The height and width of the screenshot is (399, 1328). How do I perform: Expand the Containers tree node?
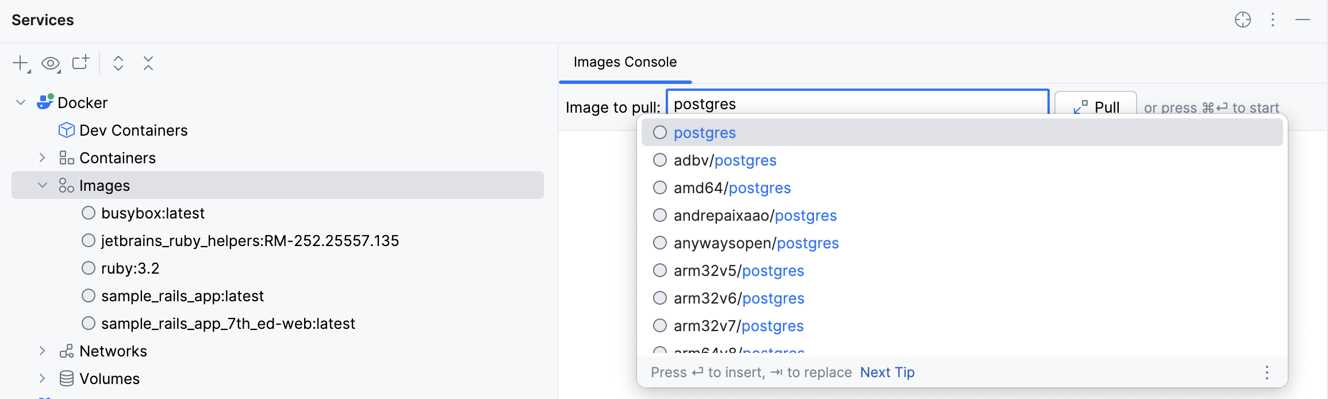click(x=41, y=158)
